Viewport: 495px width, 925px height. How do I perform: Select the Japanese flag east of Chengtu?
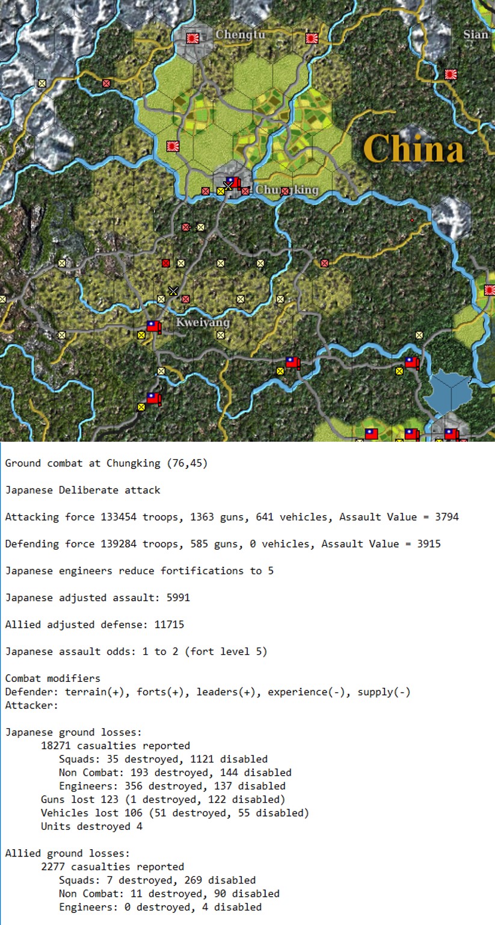[311, 38]
